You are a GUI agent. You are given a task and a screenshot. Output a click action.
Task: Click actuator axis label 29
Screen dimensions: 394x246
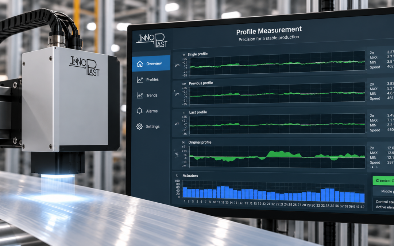[309, 205]
